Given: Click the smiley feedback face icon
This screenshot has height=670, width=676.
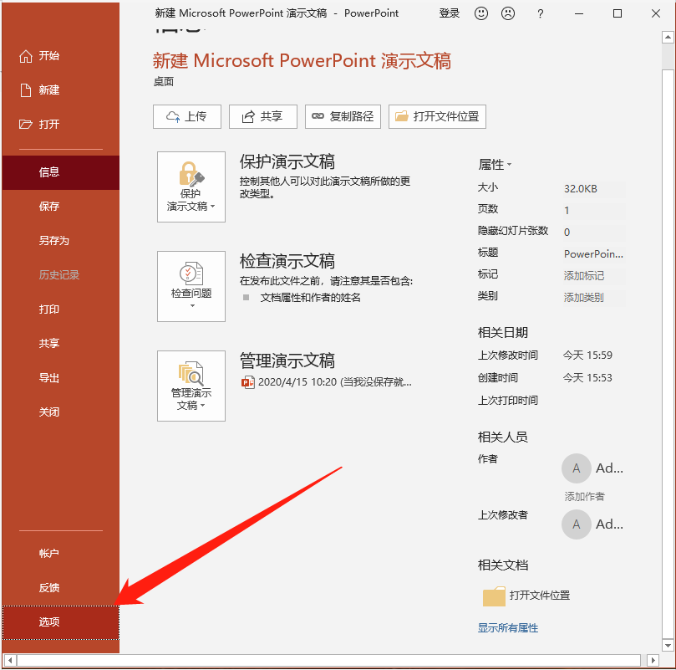Looking at the screenshot, I should pos(481,13).
